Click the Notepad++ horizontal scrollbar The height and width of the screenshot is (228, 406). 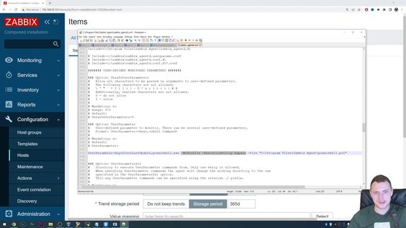click(x=194, y=187)
